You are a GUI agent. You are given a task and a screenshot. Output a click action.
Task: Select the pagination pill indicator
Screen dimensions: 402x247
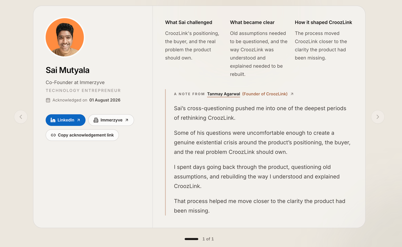[192, 239]
